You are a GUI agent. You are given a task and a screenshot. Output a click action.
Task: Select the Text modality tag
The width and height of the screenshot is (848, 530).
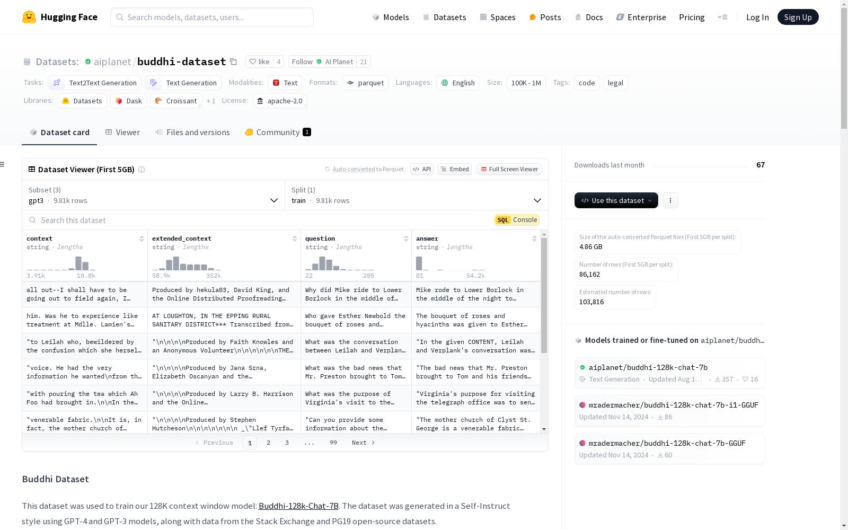pyautogui.click(x=285, y=83)
